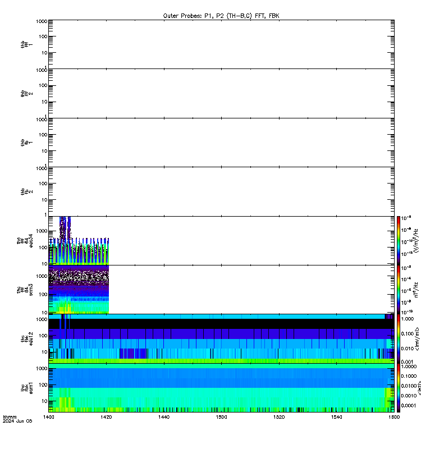Click the '100' y-axis tick on thb fb 1 panel
This screenshot has width=421, height=449.
(x=43, y=135)
